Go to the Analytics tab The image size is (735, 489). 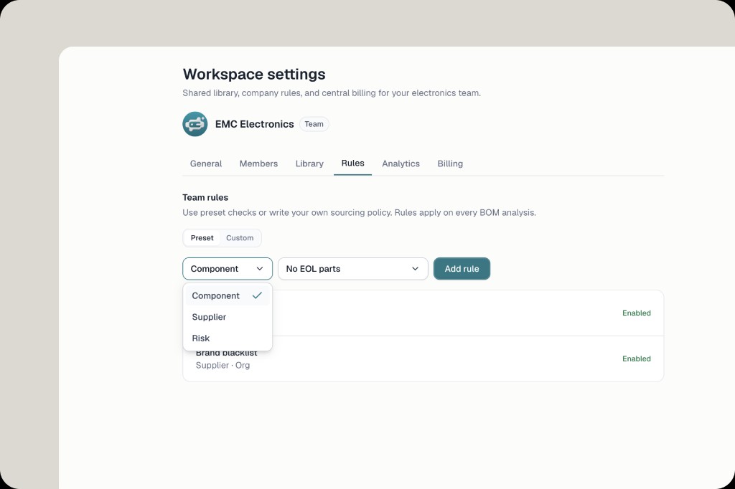(401, 163)
